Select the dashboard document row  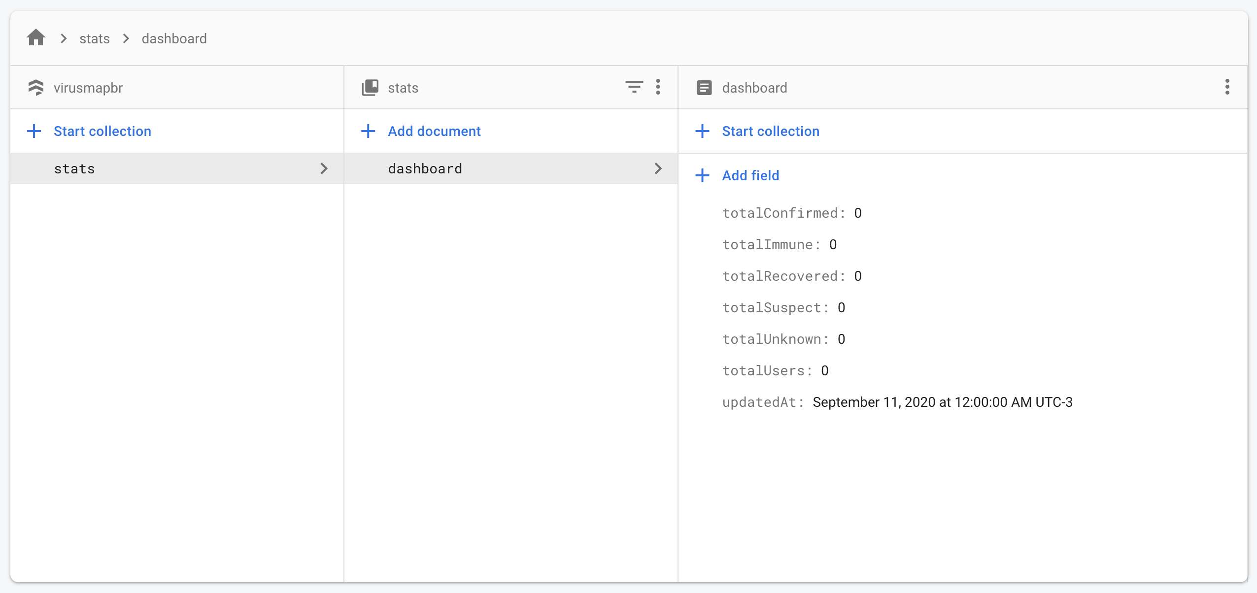(511, 168)
